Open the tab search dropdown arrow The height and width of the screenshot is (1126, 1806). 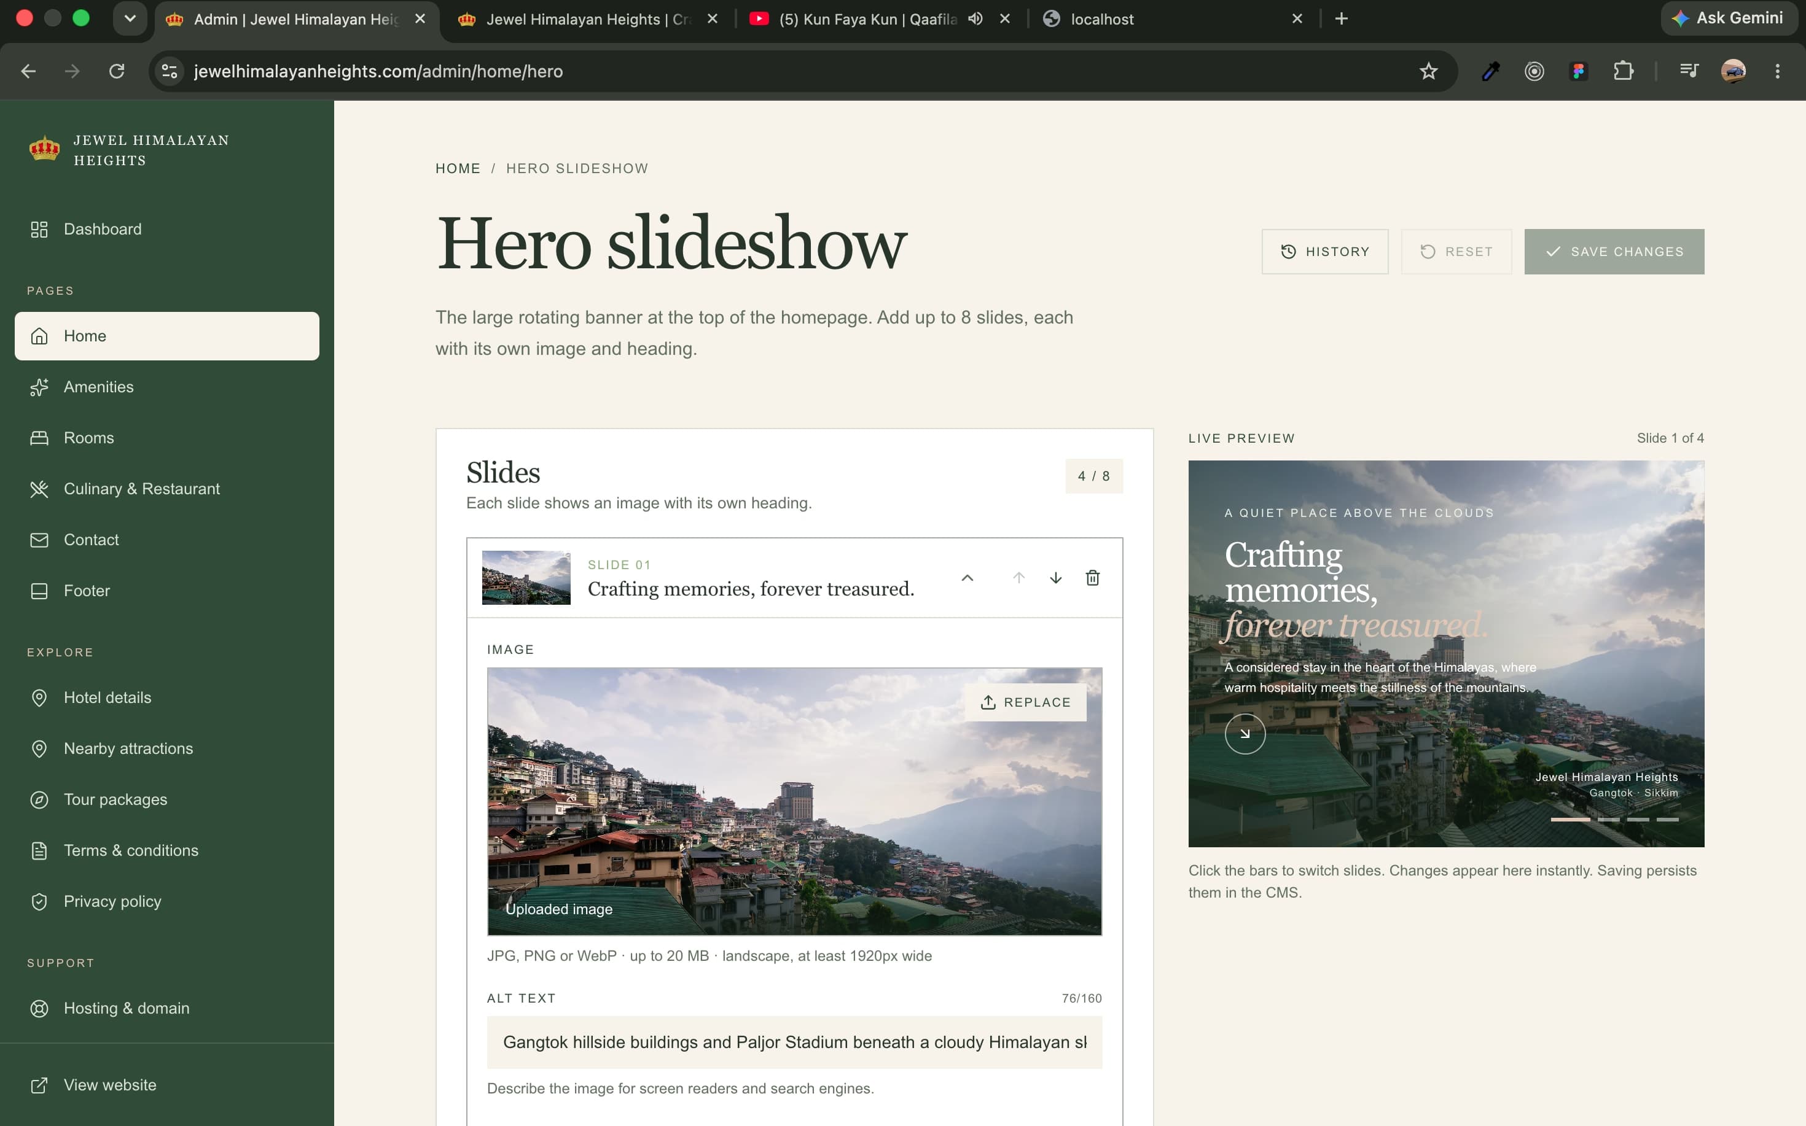pos(130,18)
